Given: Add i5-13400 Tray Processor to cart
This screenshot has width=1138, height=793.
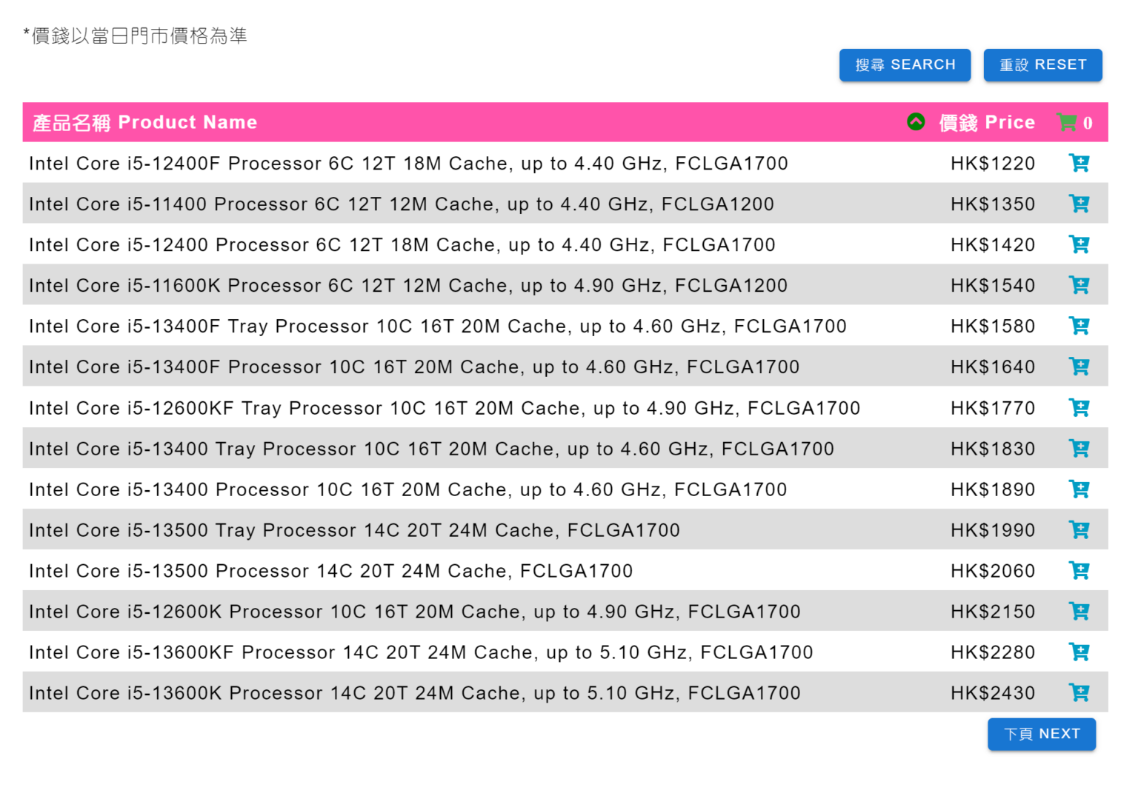Looking at the screenshot, I should 1079,448.
